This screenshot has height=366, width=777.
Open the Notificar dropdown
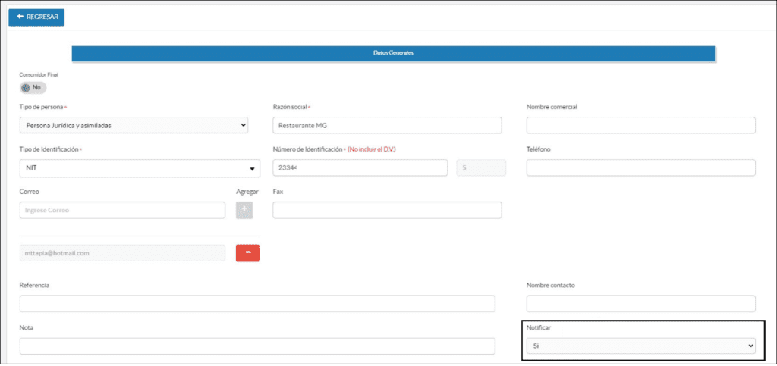tap(641, 346)
